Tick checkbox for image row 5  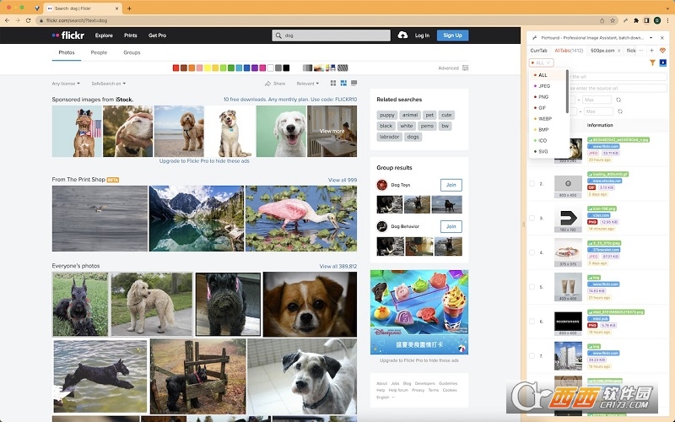coord(532,287)
